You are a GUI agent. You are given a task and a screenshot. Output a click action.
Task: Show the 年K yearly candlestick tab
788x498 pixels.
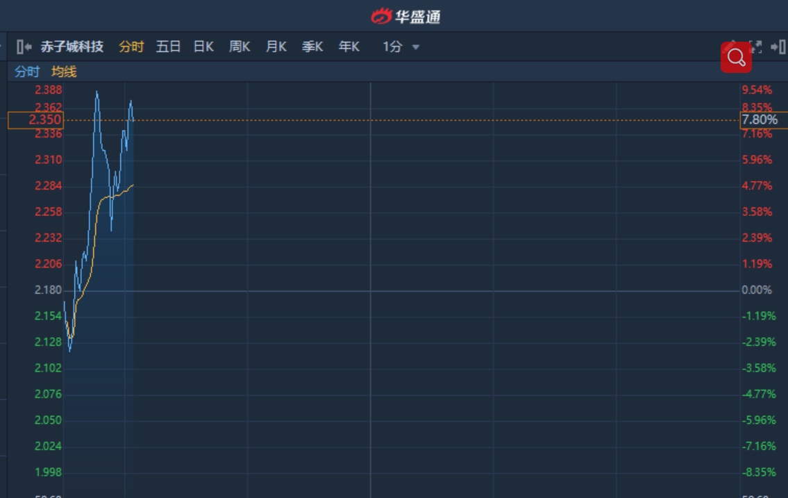pyautogui.click(x=349, y=47)
